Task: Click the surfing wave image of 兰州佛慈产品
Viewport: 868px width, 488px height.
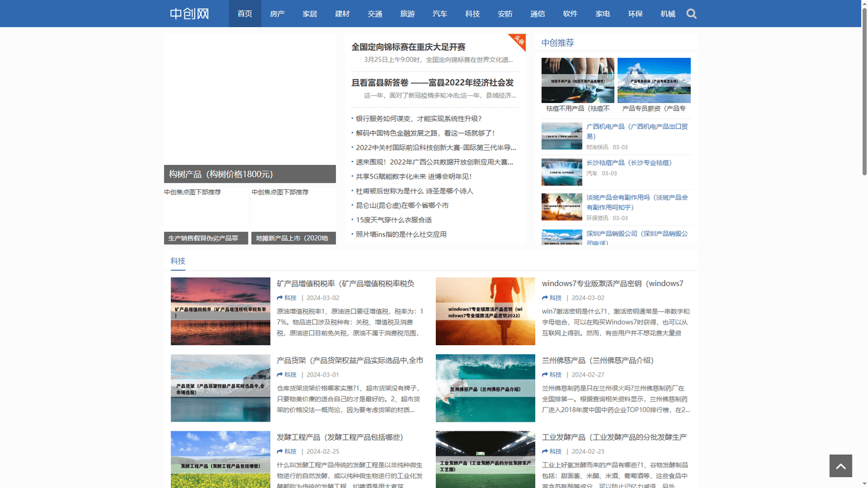Action: 485,388
